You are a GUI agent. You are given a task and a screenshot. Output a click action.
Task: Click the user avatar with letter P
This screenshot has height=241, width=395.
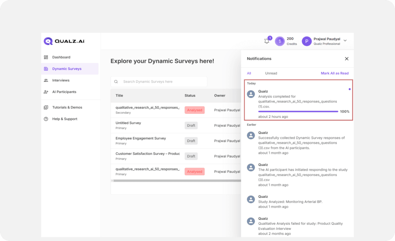307,41
